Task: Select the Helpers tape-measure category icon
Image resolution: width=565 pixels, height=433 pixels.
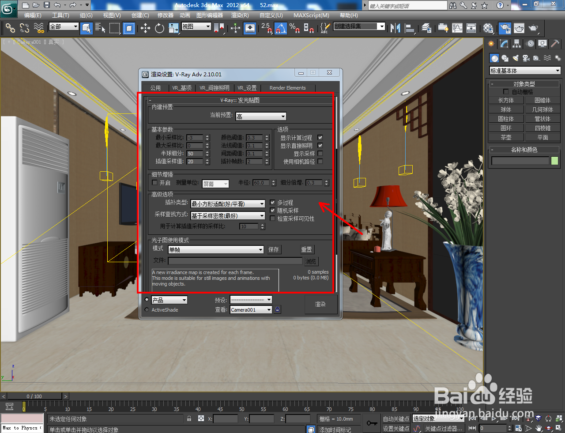Action: click(536, 58)
